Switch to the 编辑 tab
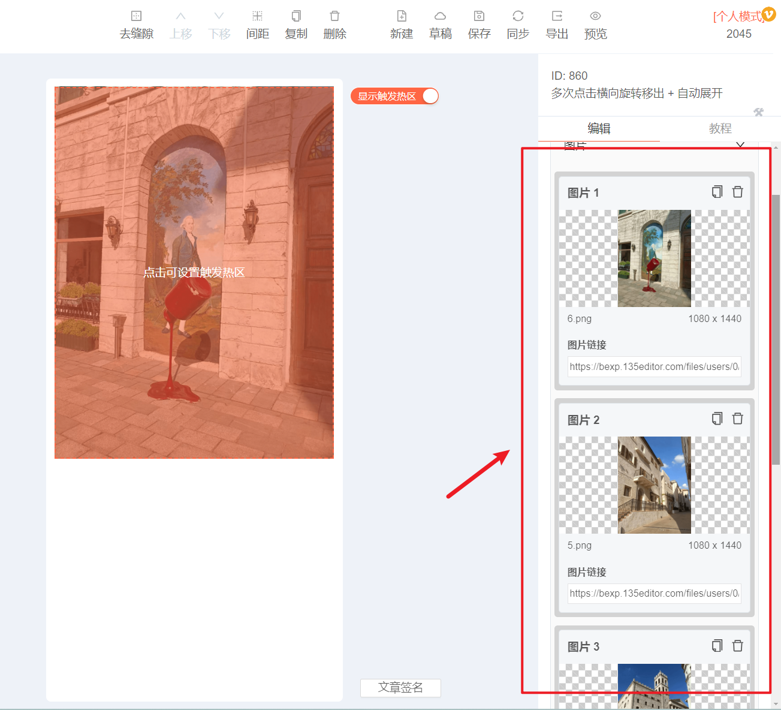 tap(599, 128)
